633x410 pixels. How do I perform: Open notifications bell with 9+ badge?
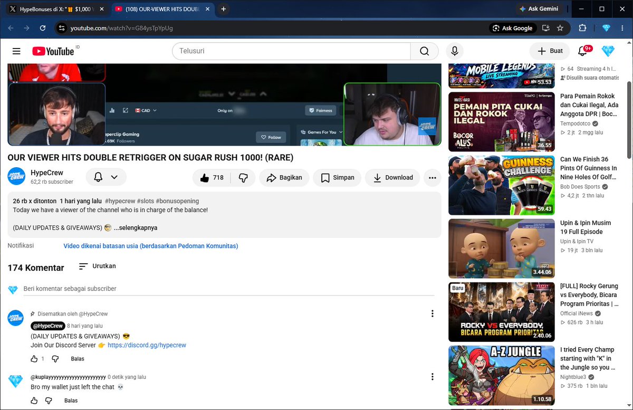coord(583,51)
